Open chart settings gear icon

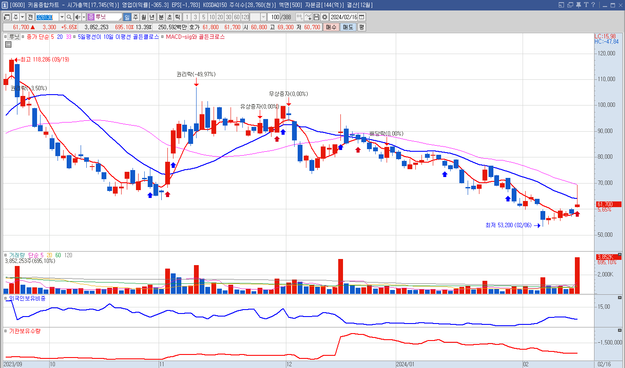pos(325,17)
